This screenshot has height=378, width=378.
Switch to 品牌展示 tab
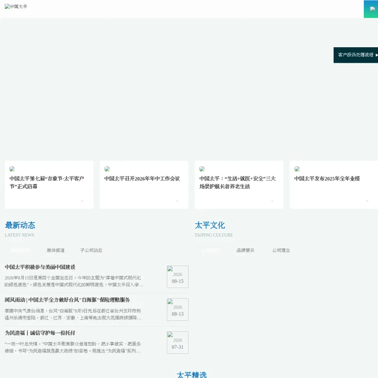[x=245, y=250]
